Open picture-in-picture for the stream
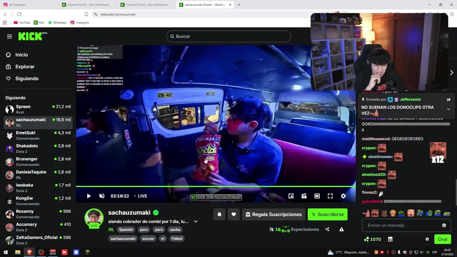 pyautogui.click(x=291, y=196)
